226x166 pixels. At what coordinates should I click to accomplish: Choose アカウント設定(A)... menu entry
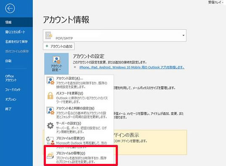[79, 82]
